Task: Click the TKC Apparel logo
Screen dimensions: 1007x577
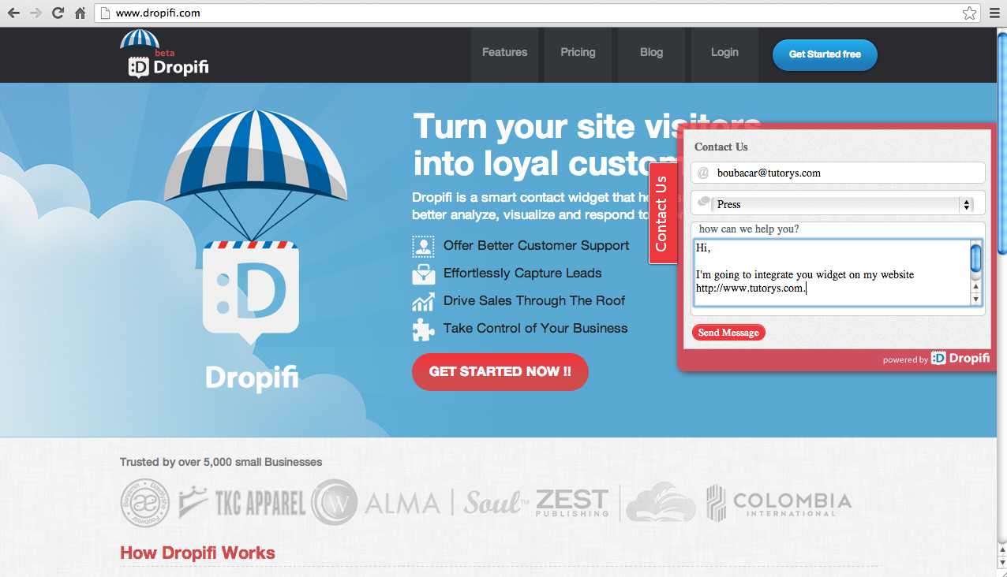Action: click(x=242, y=504)
